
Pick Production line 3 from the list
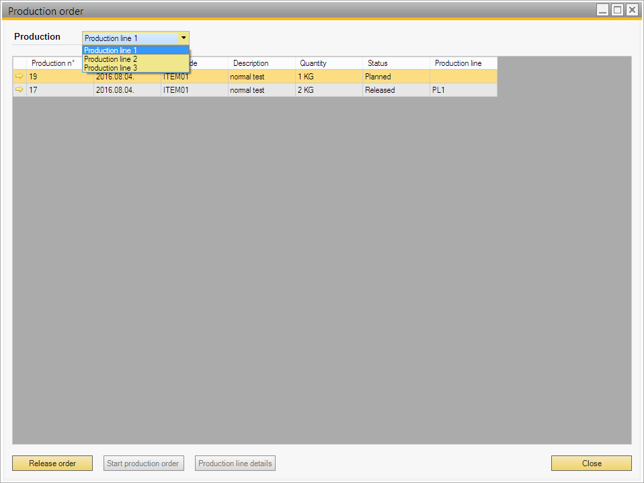135,68
